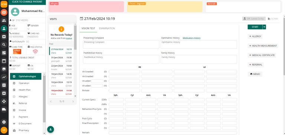Switch to EXAMINATION tab
This screenshot has height=135, width=285.
pyautogui.click(x=107, y=28)
